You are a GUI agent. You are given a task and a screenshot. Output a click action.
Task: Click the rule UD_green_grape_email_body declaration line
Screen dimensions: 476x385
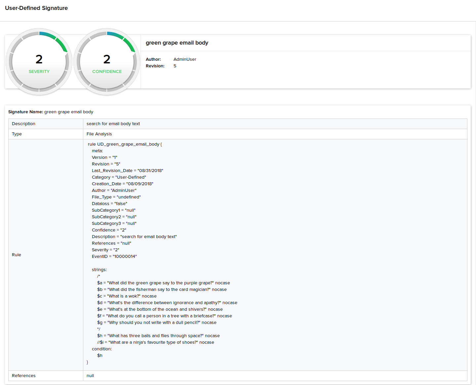(x=125, y=144)
